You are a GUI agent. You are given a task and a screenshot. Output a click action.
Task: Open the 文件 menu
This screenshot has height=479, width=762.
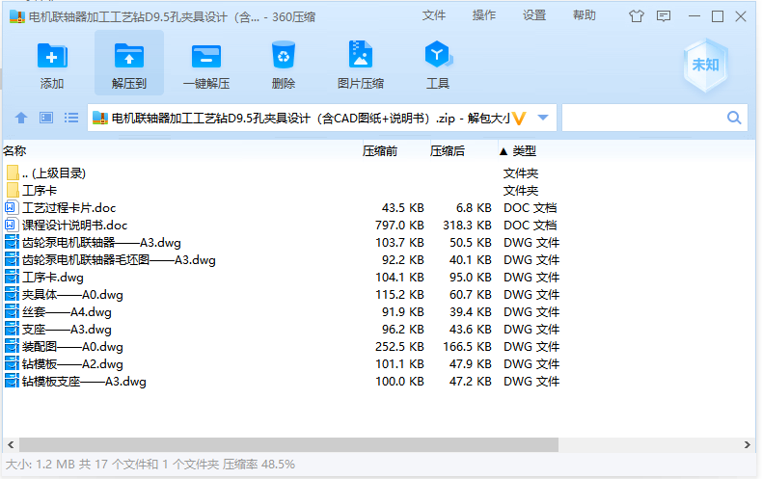433,15
